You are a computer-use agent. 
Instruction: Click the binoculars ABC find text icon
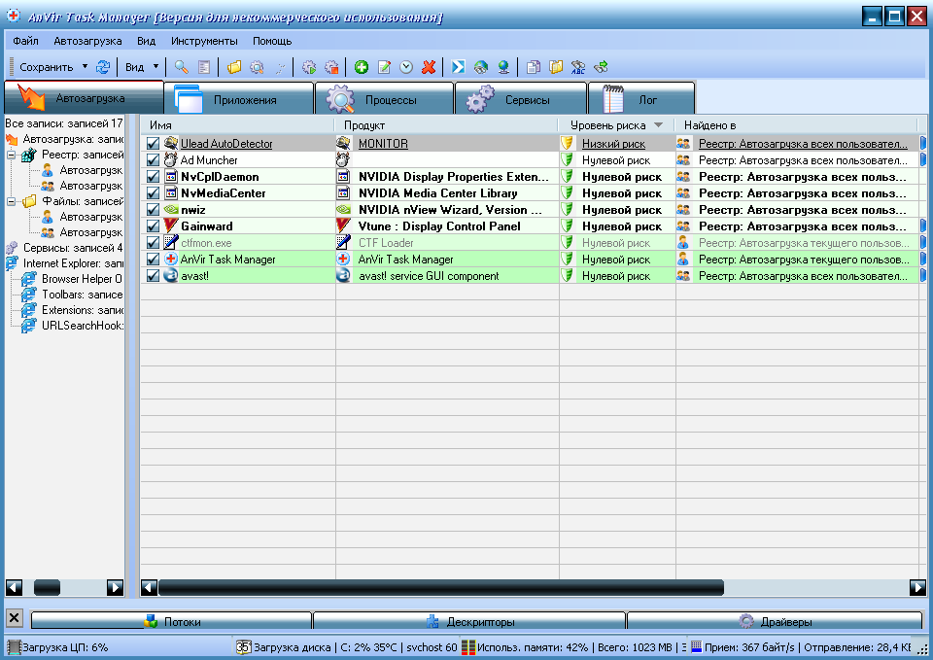pyautogui.click(x=577, y=67)
